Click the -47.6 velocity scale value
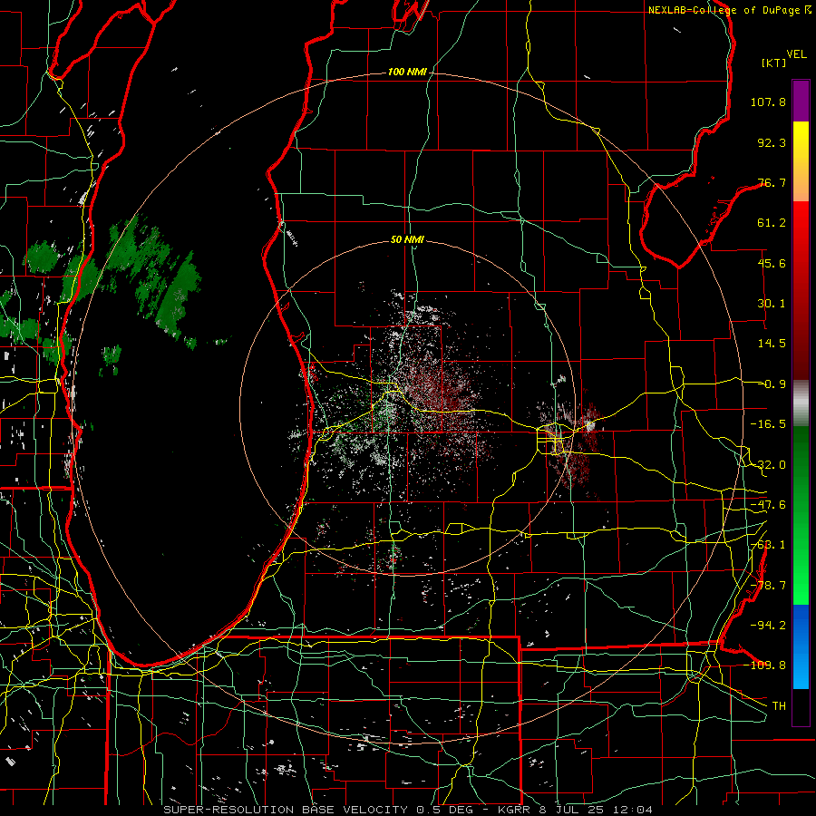 pos(768,505)
